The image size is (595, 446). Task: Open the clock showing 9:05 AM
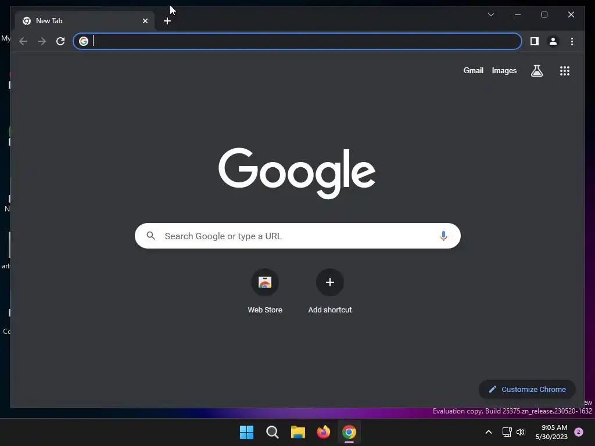pyautogui.click(x=551, y=432)
